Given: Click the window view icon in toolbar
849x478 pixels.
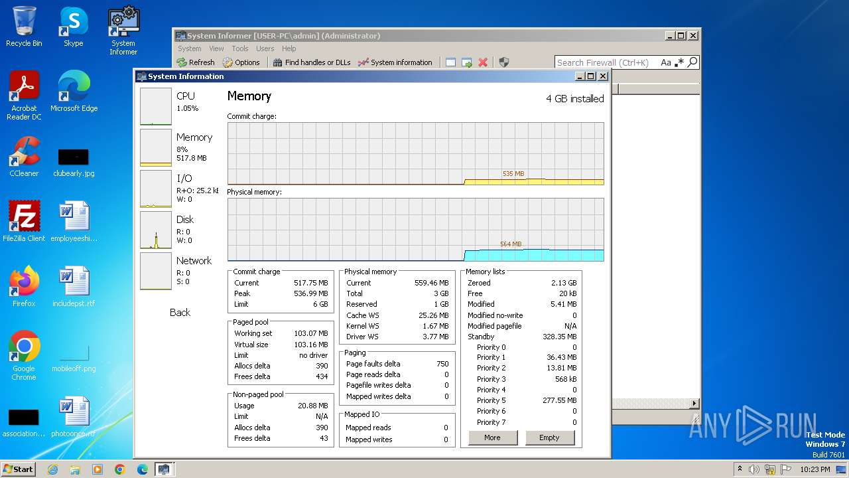Looking at the screenshot, I should [x=450, y=62].
